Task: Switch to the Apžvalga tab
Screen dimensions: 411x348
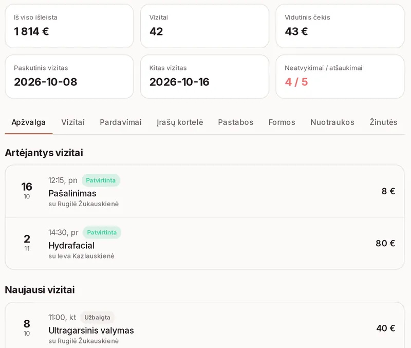Action: pyautogui.click(x=29, y=122)
